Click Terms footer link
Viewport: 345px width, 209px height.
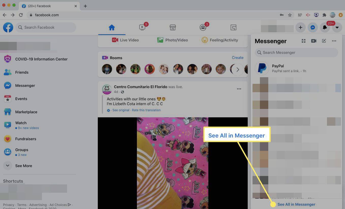[22, 205]
